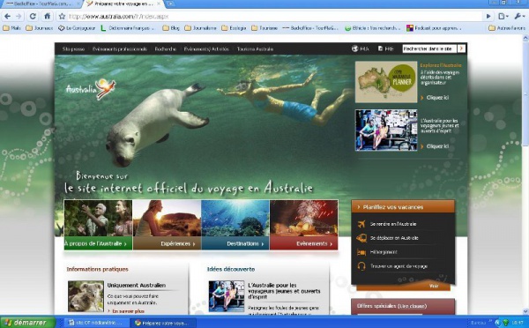Open the Site presse menu item
The image size is (529, 328).
coord(73,48)
